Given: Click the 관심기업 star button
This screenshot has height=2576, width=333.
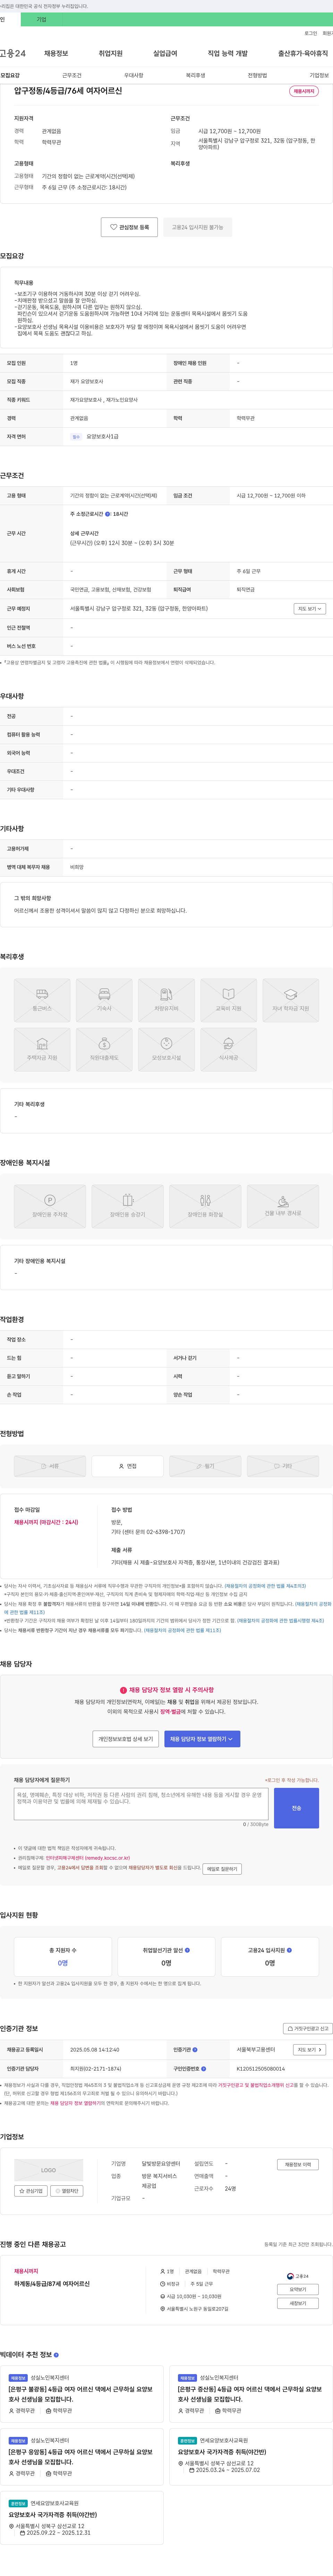Looking at the screenshot, I should click(31, 2191).
